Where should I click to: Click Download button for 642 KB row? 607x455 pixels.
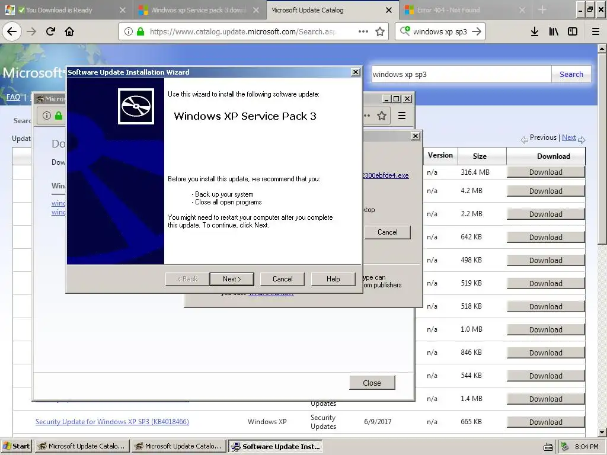pos(546,237)
